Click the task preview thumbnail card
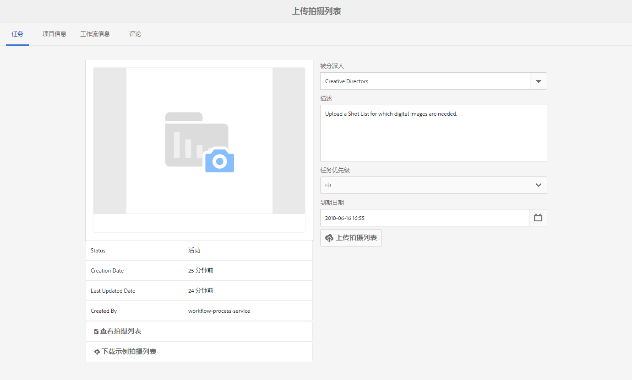Image resolution: width=632 pixels, height=380 pixels. point(199,150)
